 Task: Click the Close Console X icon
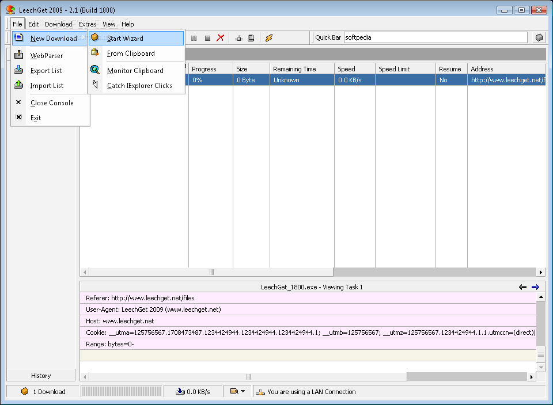18,102
